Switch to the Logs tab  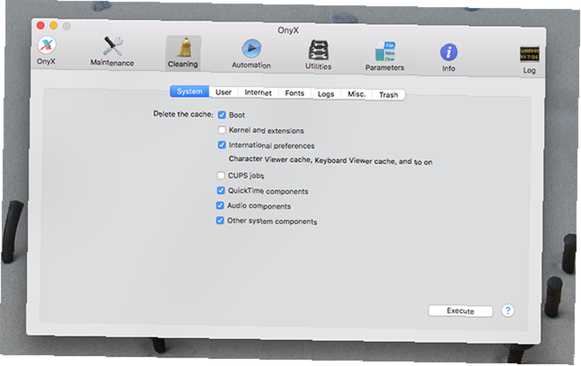(326, 94)
